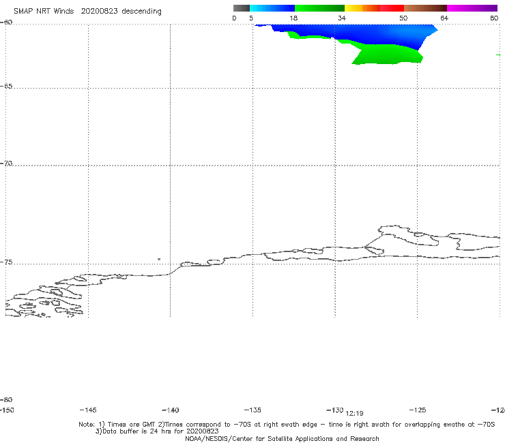Click the magenta-purple segment of the color bar
The image size is (505, 443).
point(472,8)
